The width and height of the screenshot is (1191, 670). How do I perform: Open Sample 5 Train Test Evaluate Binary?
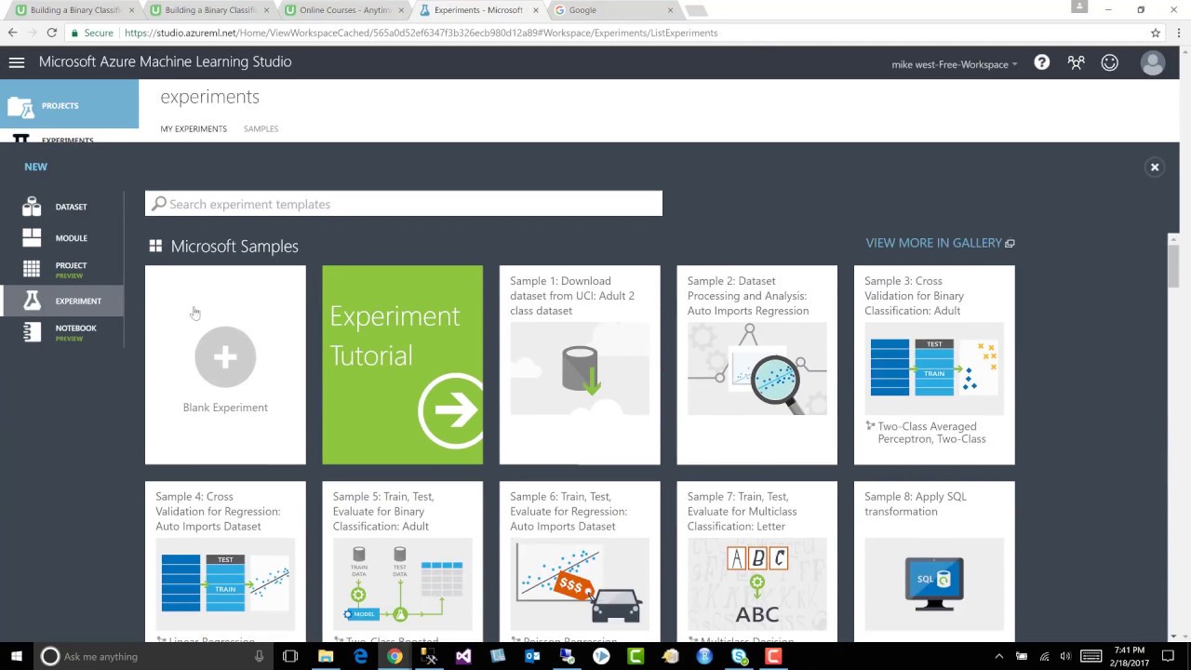[402, 562]
